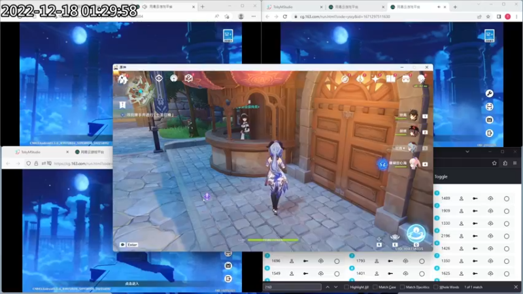Enable the Match Case checkbox

tap(375, 287)
